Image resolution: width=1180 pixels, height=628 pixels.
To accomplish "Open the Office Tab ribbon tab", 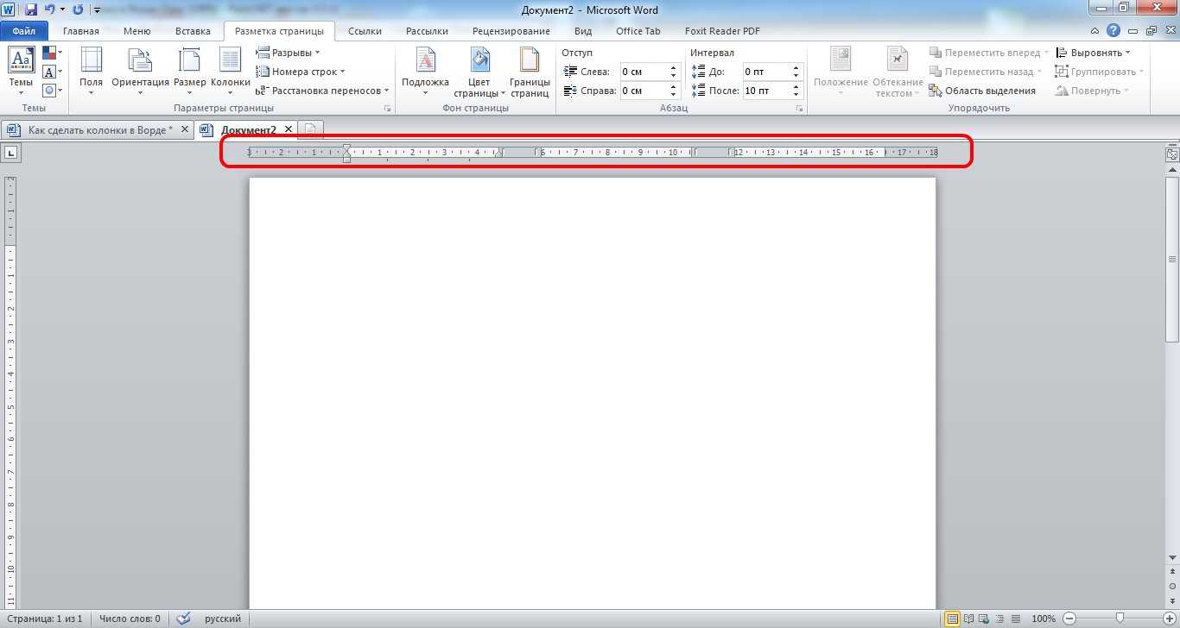I will click(x=638, y=31).
